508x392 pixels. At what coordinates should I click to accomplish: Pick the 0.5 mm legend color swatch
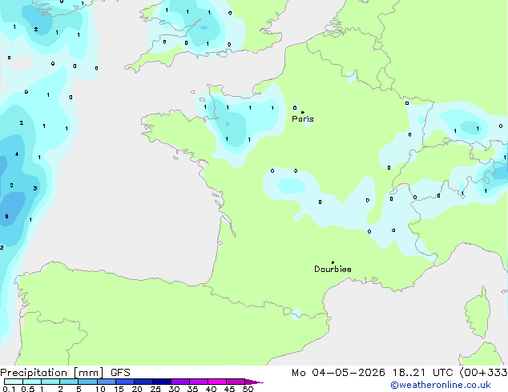coord(32,382)
